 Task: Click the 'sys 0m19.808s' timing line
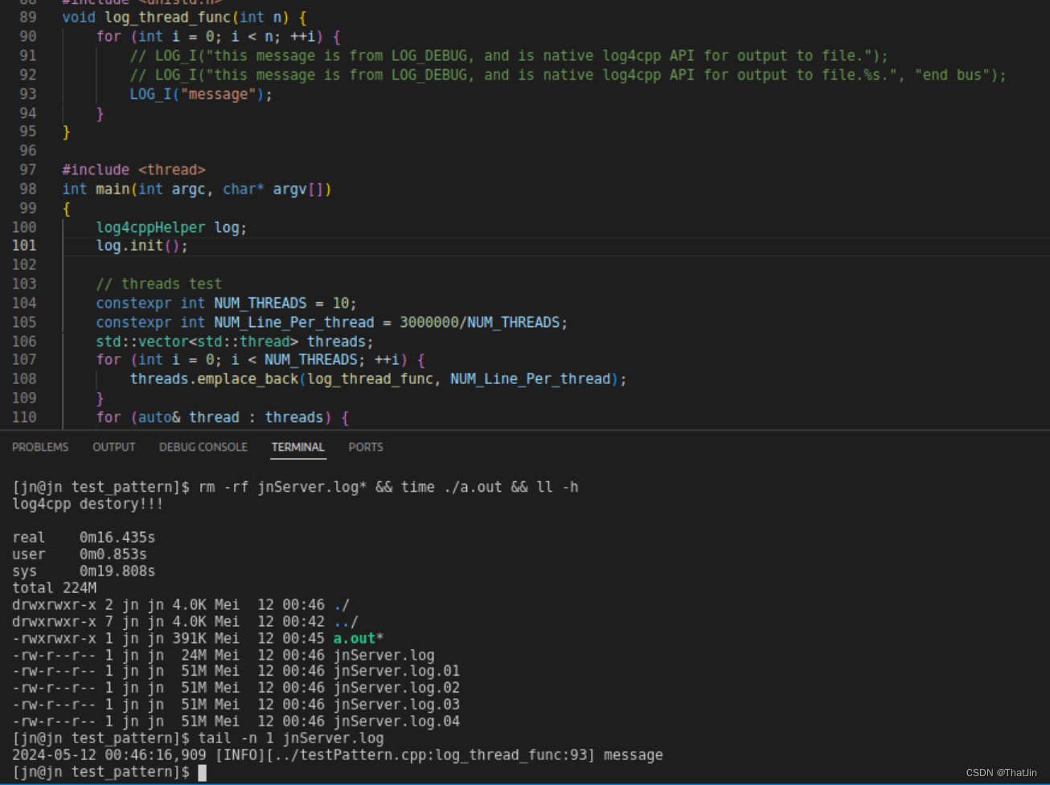(x=84, y=571)
